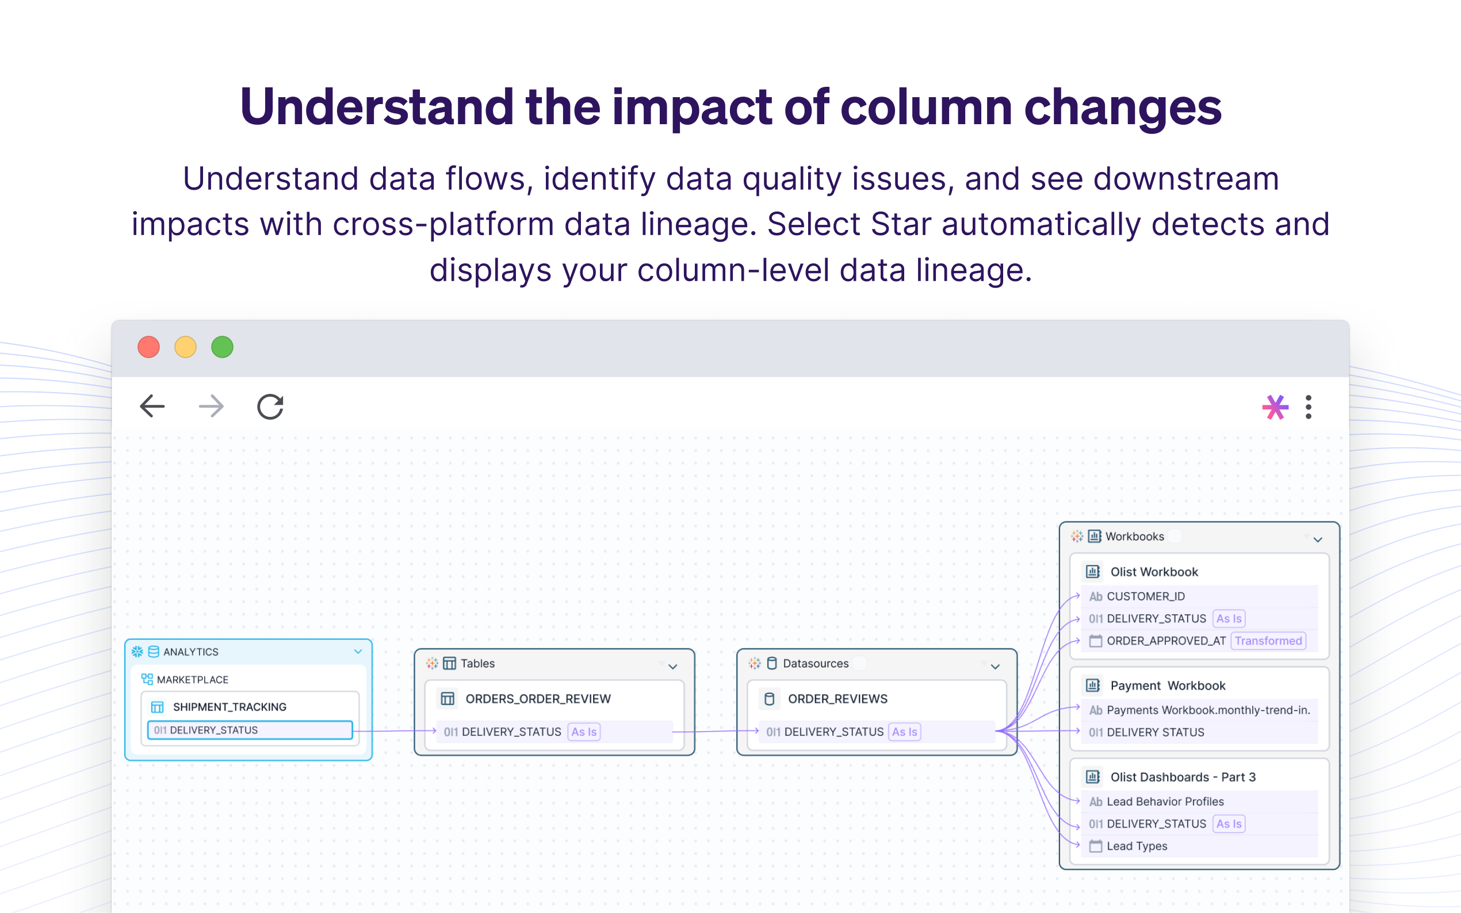Click the ORDER_REVIEWS datasource cylinder icon
Screen dimensions: 1461x913
tap(770, 699)
